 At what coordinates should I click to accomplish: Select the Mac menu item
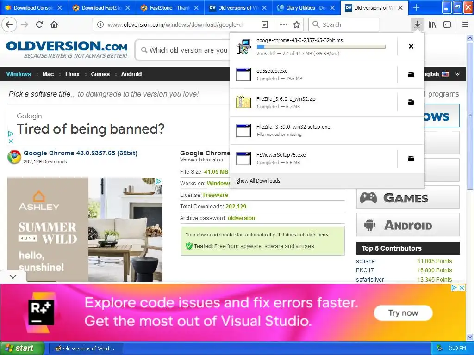pos(48,74)
